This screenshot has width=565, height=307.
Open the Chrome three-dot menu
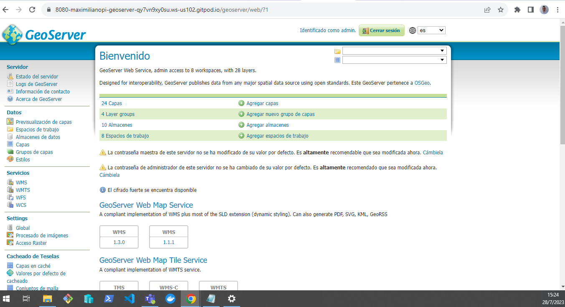point(557,10)
